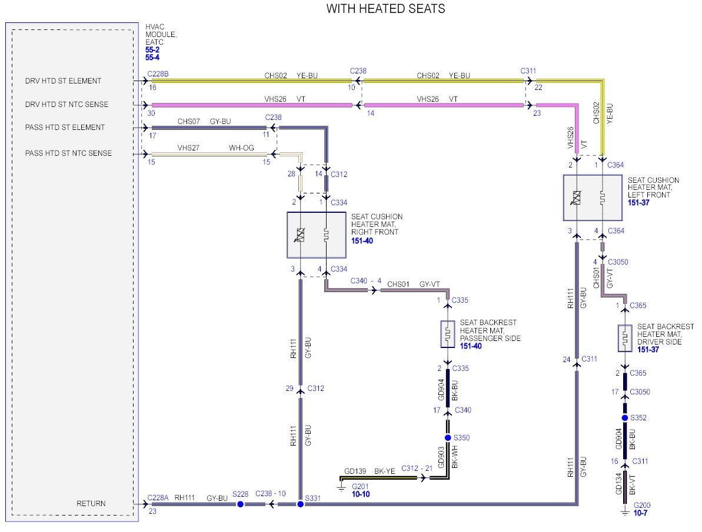Image resolution: width=702 pixels, height=532 pixels.
Task: Click the S228 splice dot
Action: click(240, 504)
